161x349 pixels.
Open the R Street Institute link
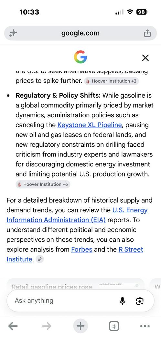[75, 254]
